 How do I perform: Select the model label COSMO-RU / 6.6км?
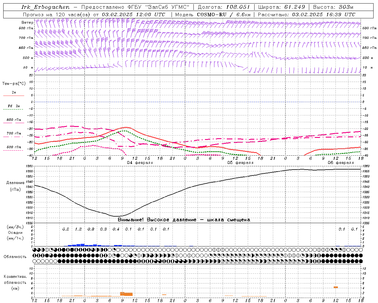(224, 14)
